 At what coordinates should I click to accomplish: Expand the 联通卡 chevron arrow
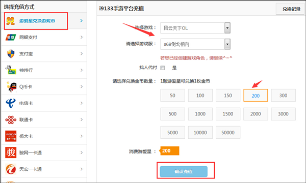(x=82, y=119)
